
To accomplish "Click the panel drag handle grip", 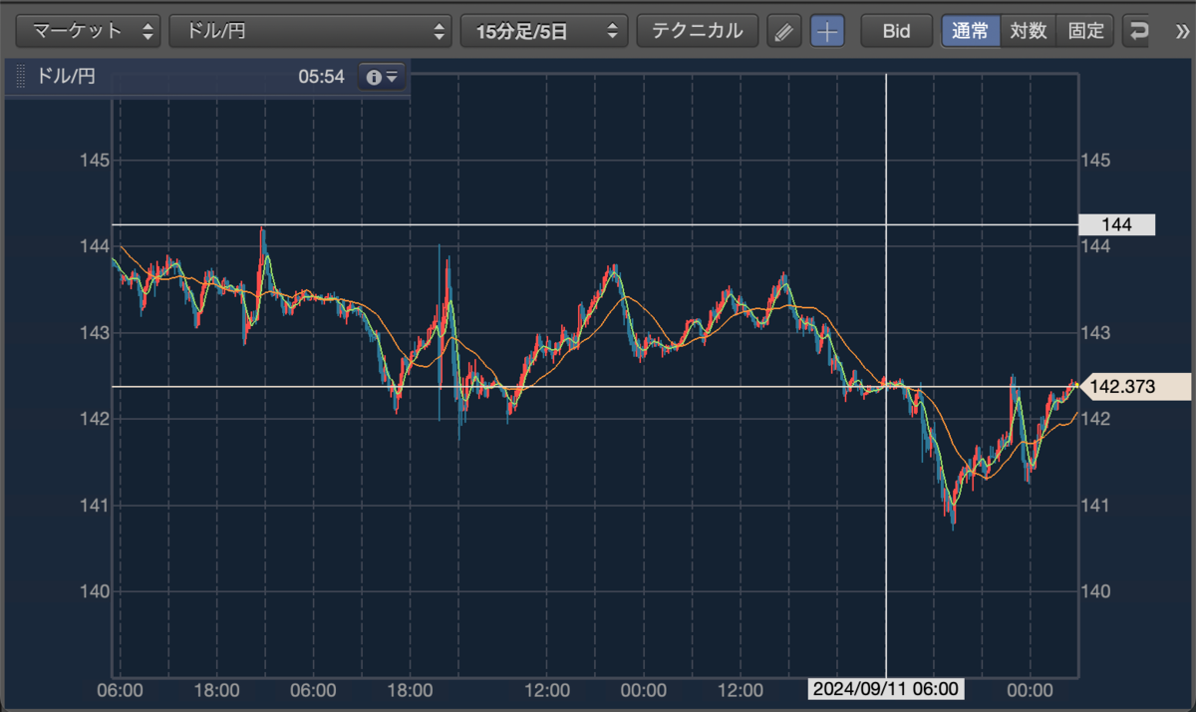I will tap(20, 78).
